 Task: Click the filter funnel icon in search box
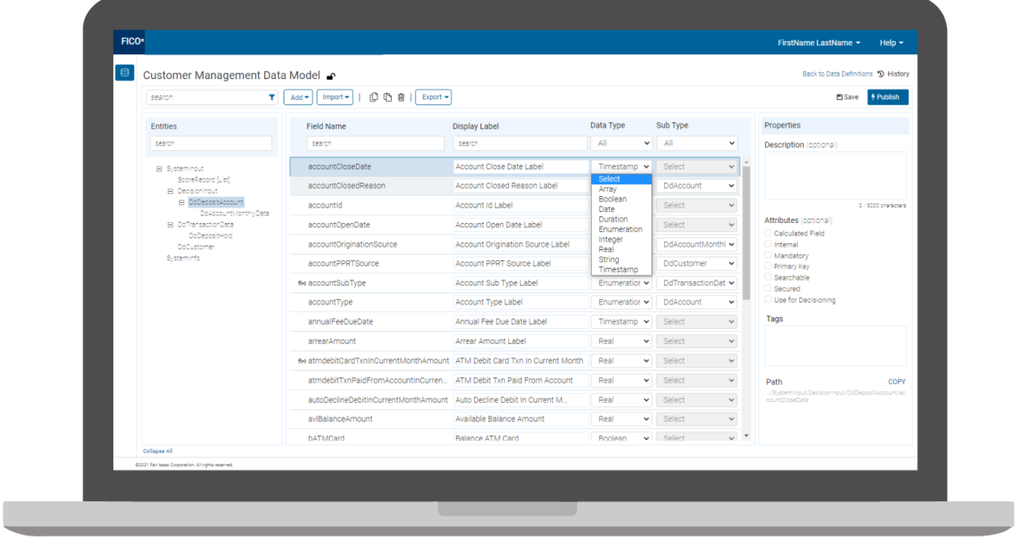tap(271, 97)
